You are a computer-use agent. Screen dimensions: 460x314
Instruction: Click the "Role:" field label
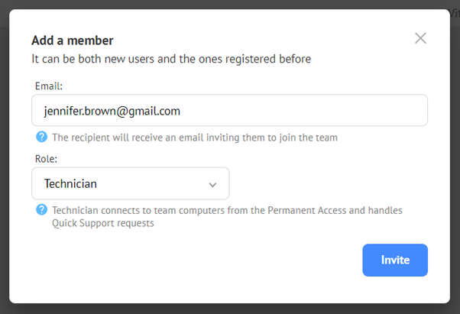pyautogui.click(x=46, y=159)
